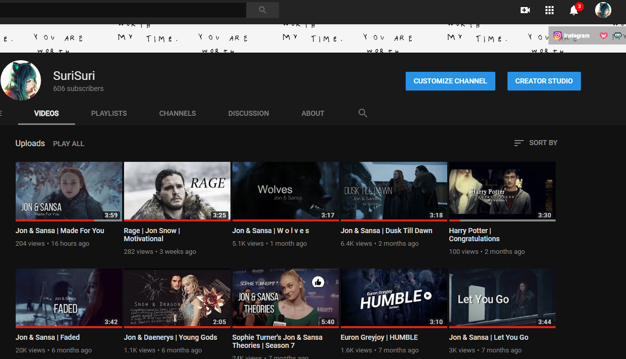The image size is (626, 359).
Task: Open the channel search magnifier icon
Action: point(363,113)
